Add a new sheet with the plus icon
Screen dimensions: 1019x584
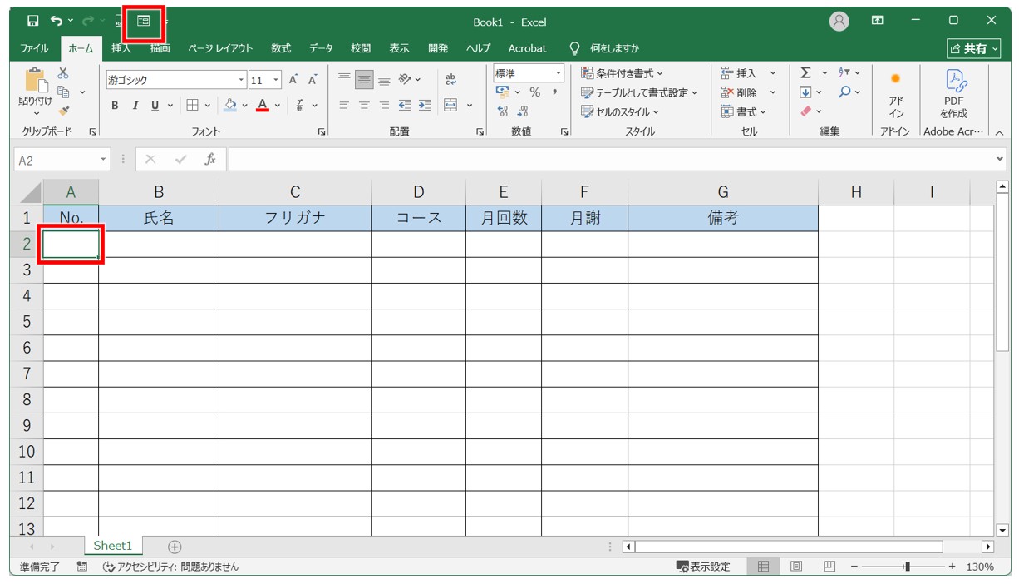pos(175,547)
